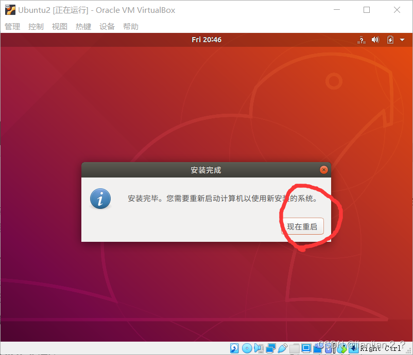This screenshot has width=413, height=355.
Task: Click the shared folders status icon
Action: pos(294,348)
